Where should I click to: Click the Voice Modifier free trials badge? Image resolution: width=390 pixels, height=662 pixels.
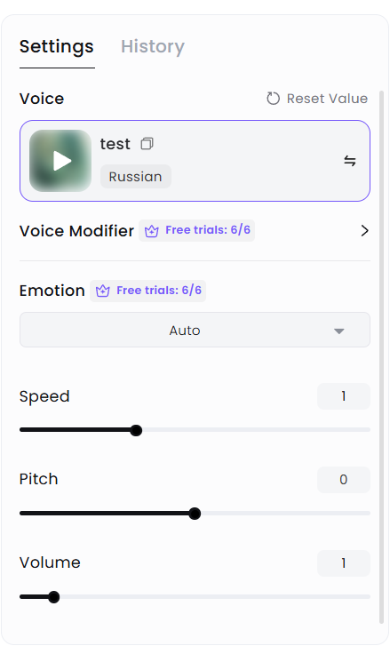tap(196, 230)
